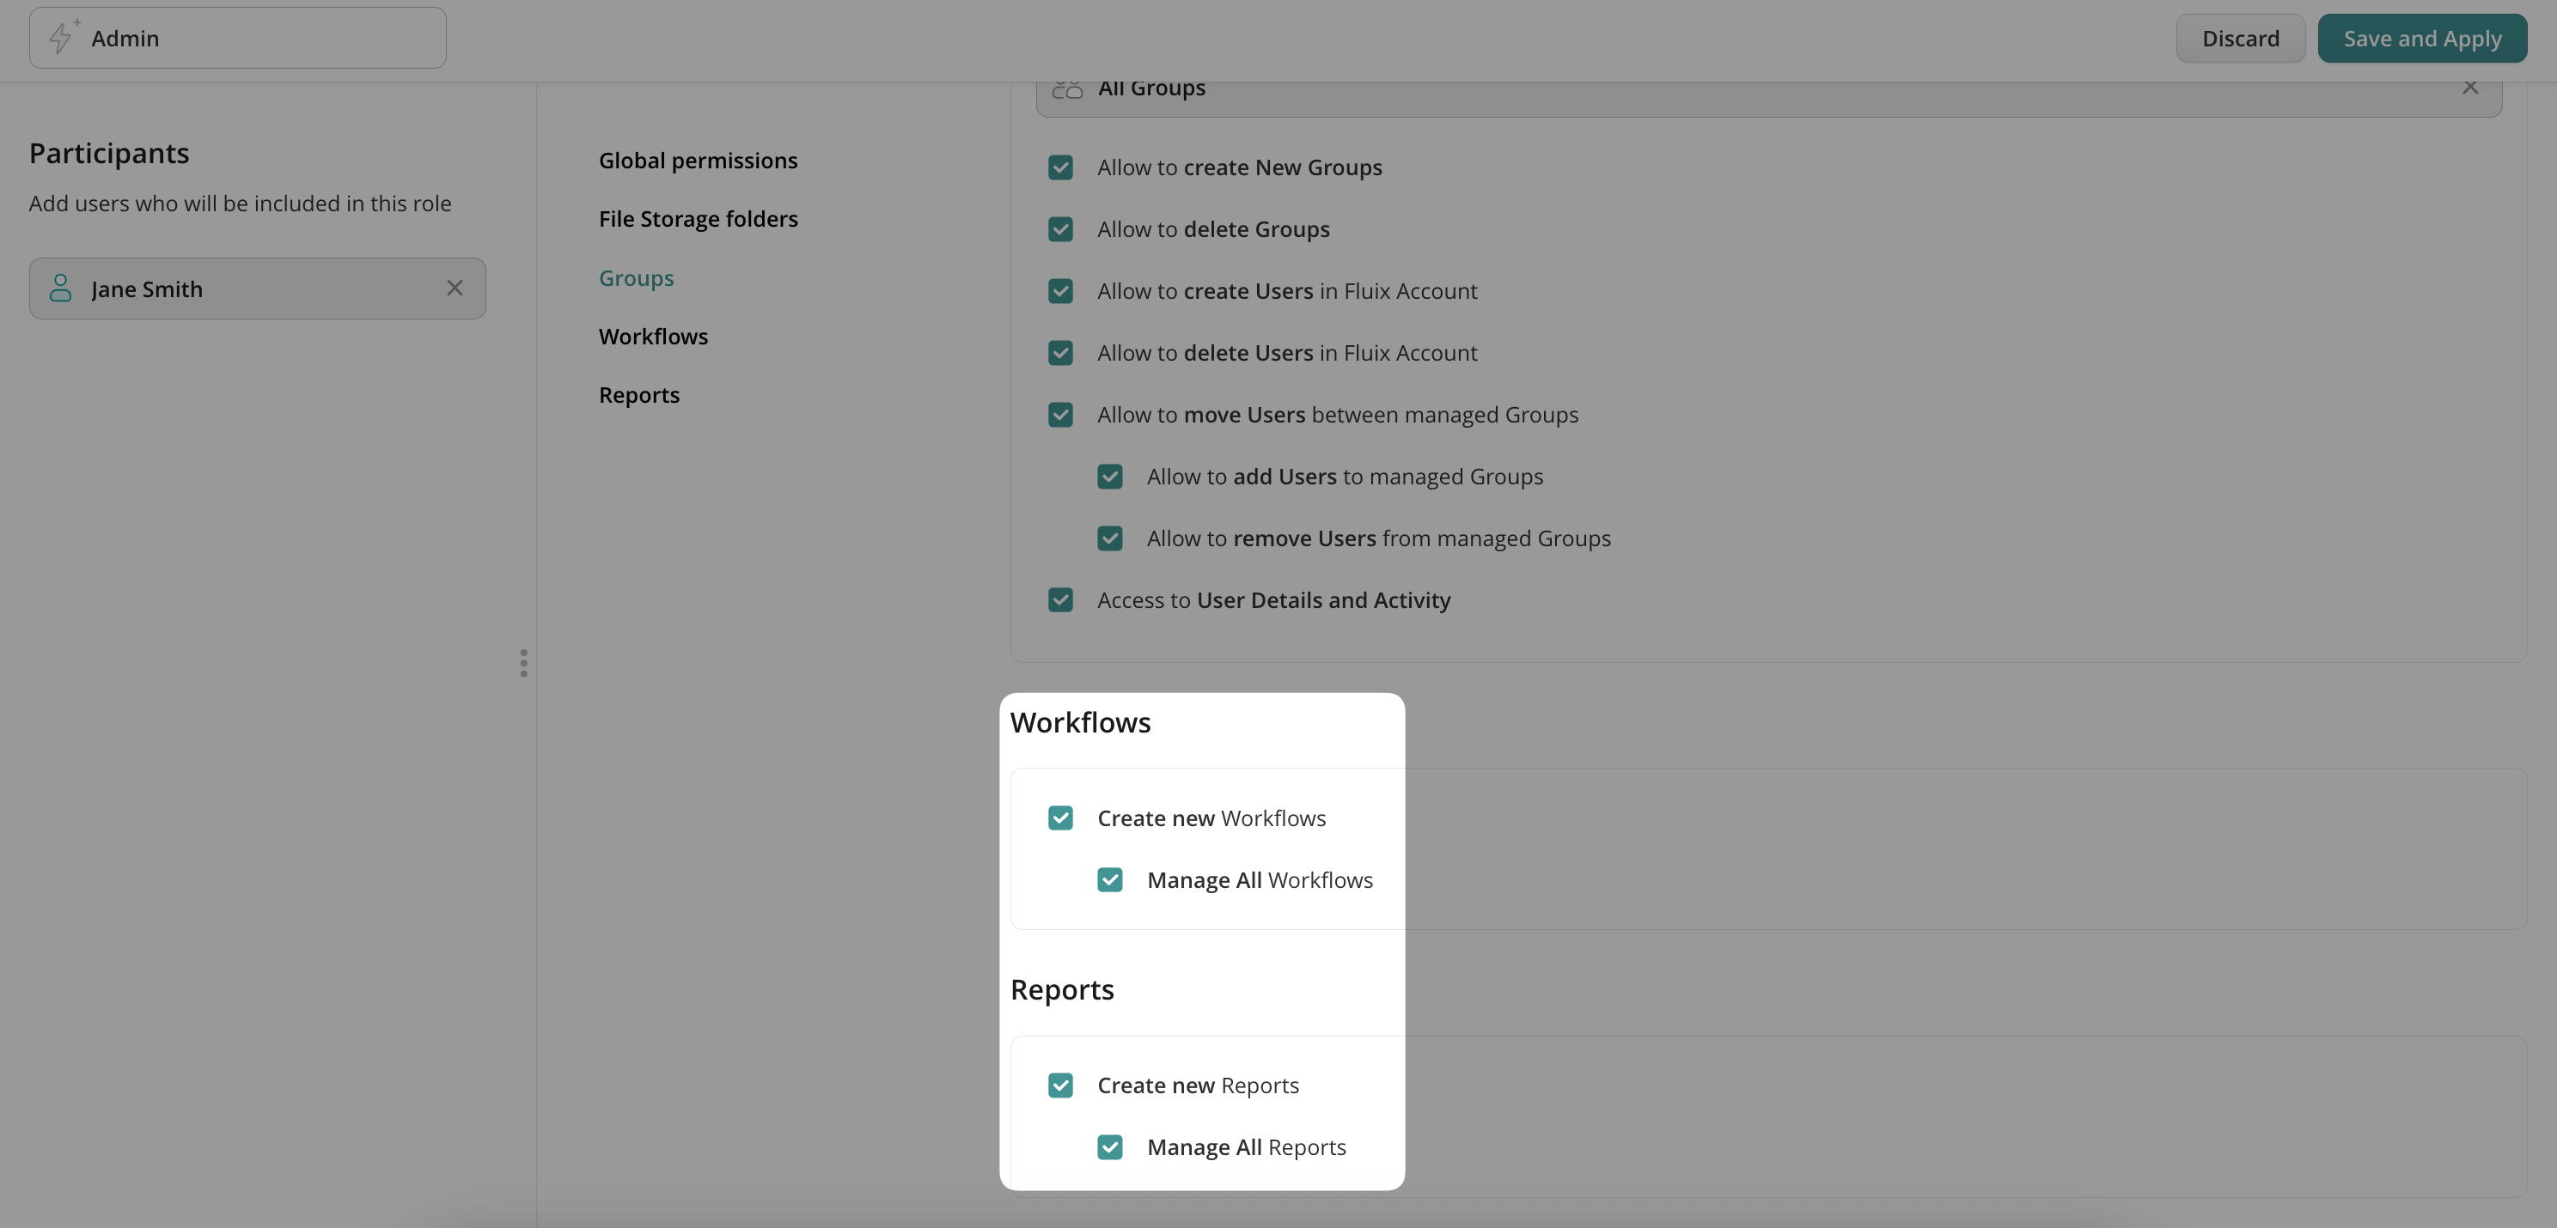Clear the All Groups selection
Image resolution: width=2557 pixels, height=1228 pixels.
pyautogui.click(x=2469, y=88)
